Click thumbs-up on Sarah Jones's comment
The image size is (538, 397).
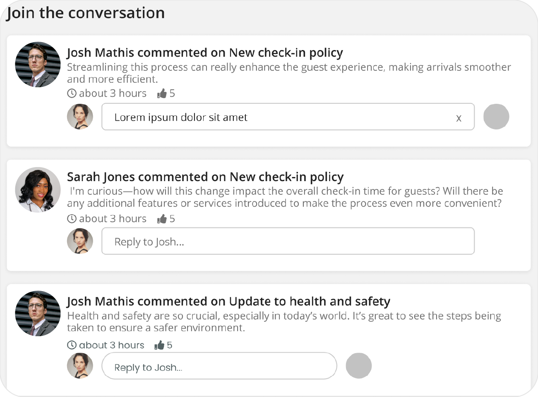pyautogui.click(x=162, y=219)
